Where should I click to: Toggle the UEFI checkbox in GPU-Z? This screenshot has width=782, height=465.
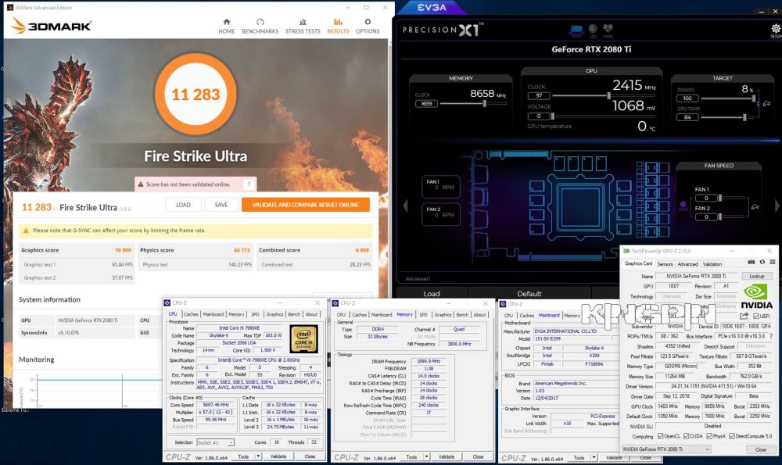pyautogui.click(x=756, y=316)
